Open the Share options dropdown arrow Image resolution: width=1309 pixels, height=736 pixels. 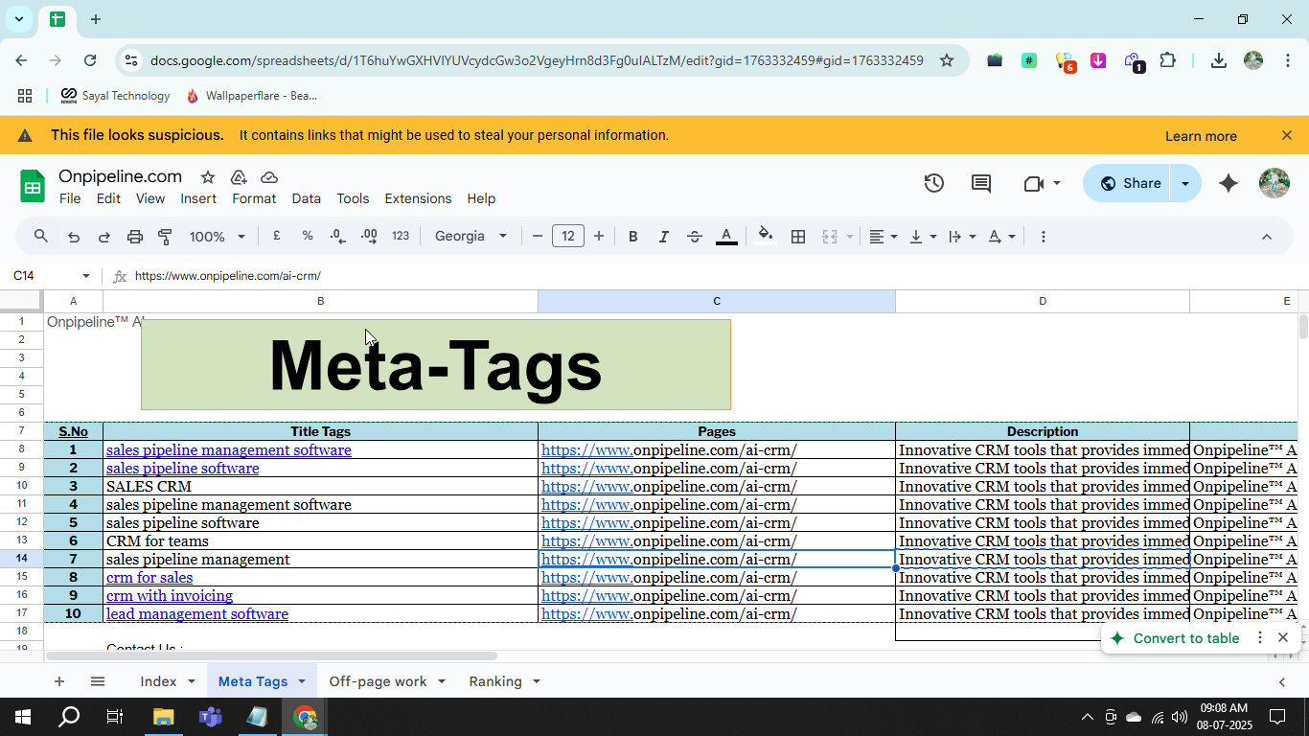(1185, 183)
